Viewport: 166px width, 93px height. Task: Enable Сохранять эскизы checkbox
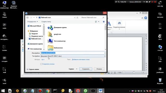[41, 64]
